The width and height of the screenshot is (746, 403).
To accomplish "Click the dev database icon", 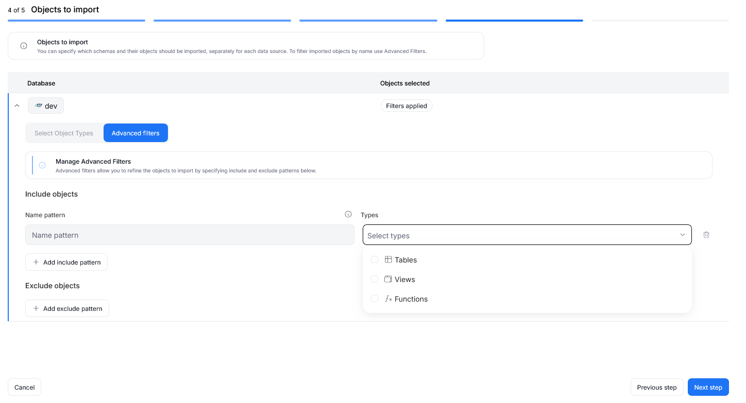I will pos(39,106).
